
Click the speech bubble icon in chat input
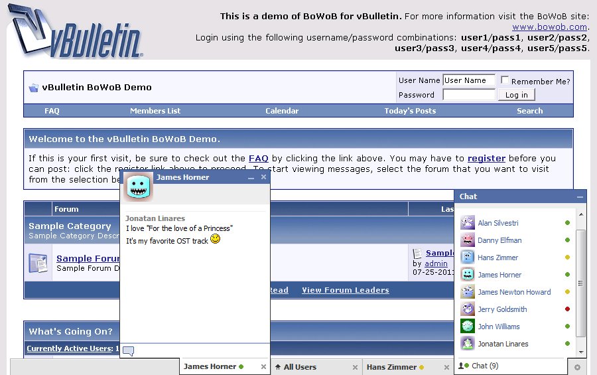coord(129,351)
